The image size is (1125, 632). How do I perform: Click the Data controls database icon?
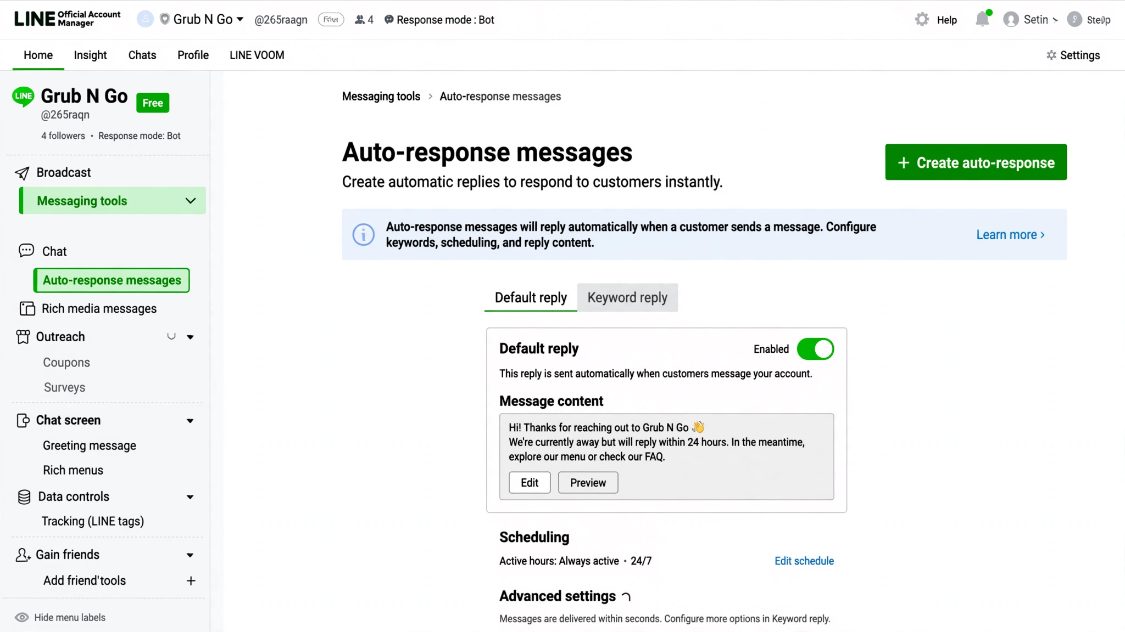click(x=24, y=497)
